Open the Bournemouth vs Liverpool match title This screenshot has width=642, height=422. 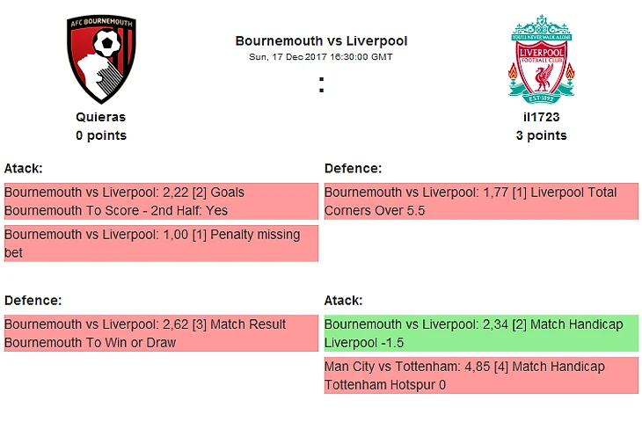[x=321, y=40]
